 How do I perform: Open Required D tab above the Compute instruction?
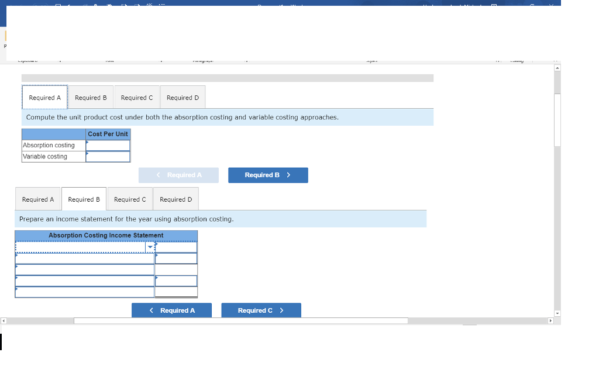click(x=183, y=97)
